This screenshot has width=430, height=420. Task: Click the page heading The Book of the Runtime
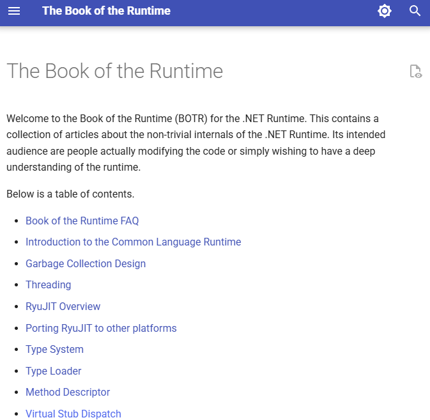115,70
